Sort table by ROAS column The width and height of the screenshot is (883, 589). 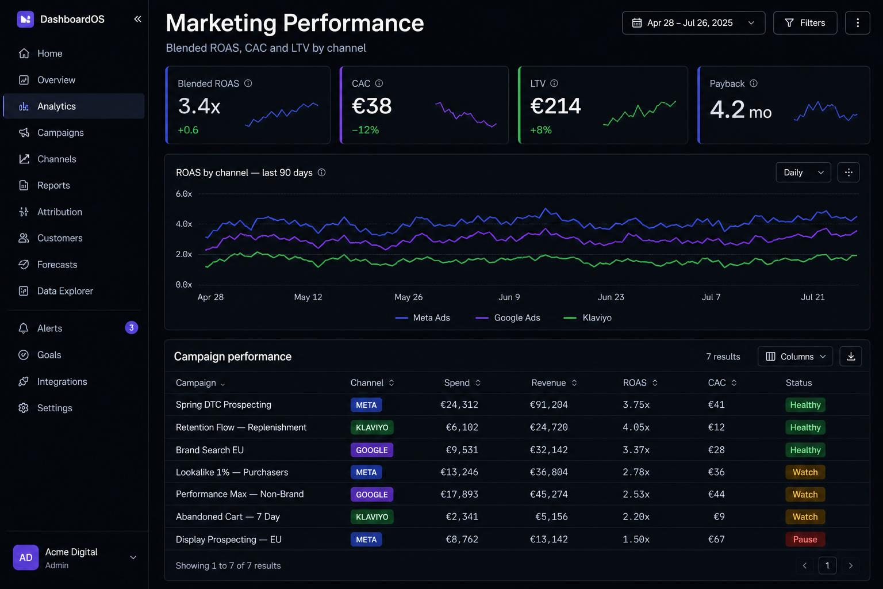tap(640, 383)
